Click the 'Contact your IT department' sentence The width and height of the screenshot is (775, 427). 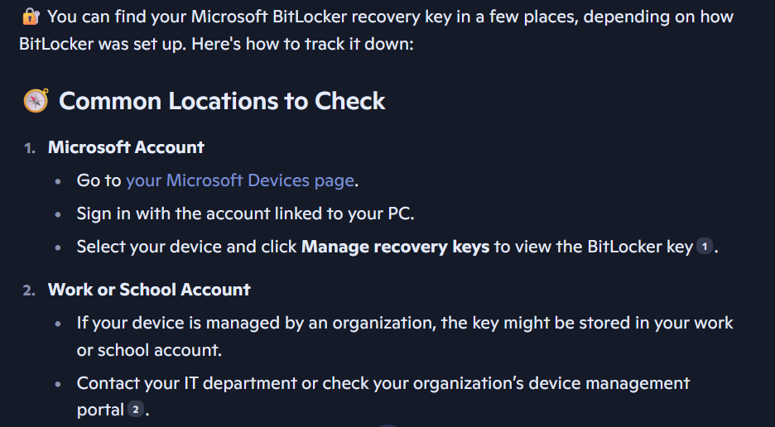(383, 396)
